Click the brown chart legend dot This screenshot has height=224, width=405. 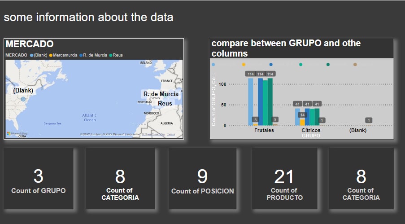coord(355,64)
